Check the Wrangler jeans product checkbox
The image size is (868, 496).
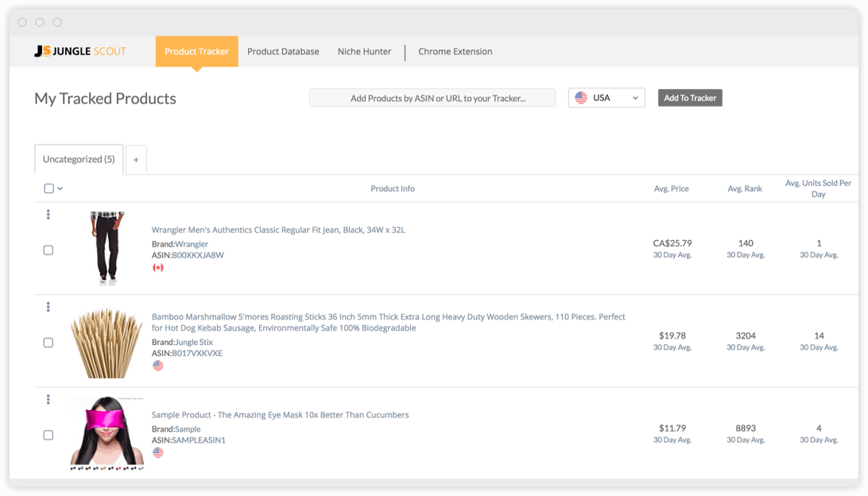(48, 250)
